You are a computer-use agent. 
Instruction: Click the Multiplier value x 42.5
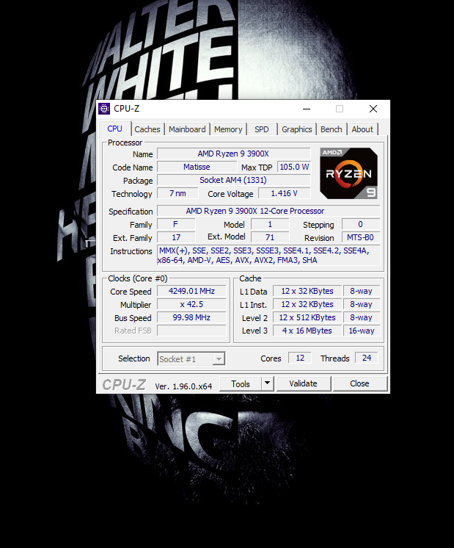pyautogui.click(x=191, y=304)
